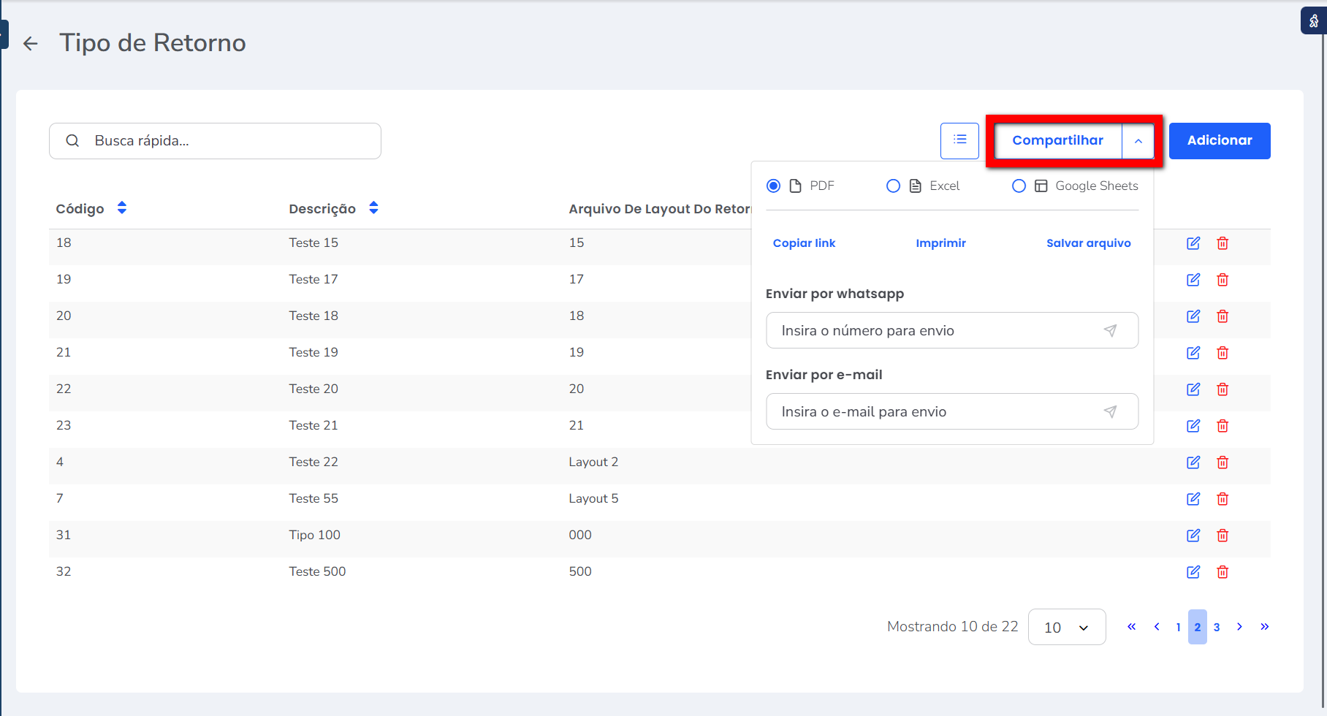The height and width of the screenshot is (716, 1327).
Task: Jump to the first page
Action: 1131,627
